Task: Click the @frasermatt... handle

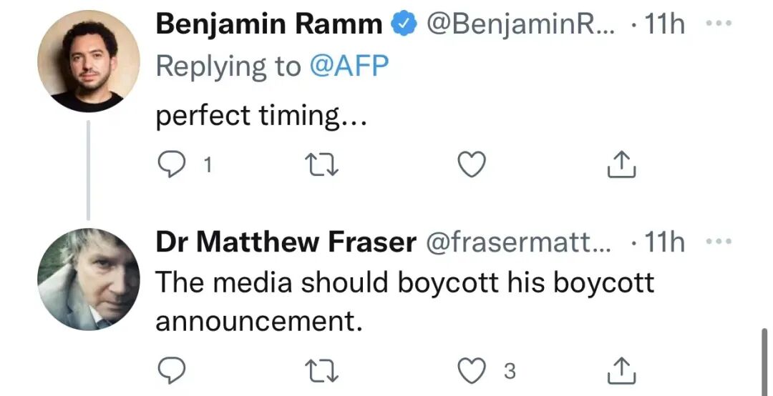Action: click(520, 243)
